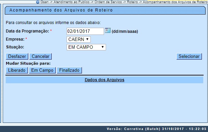
Task: Click the Mudar Situação para text
Action: [x=28, y=63]
